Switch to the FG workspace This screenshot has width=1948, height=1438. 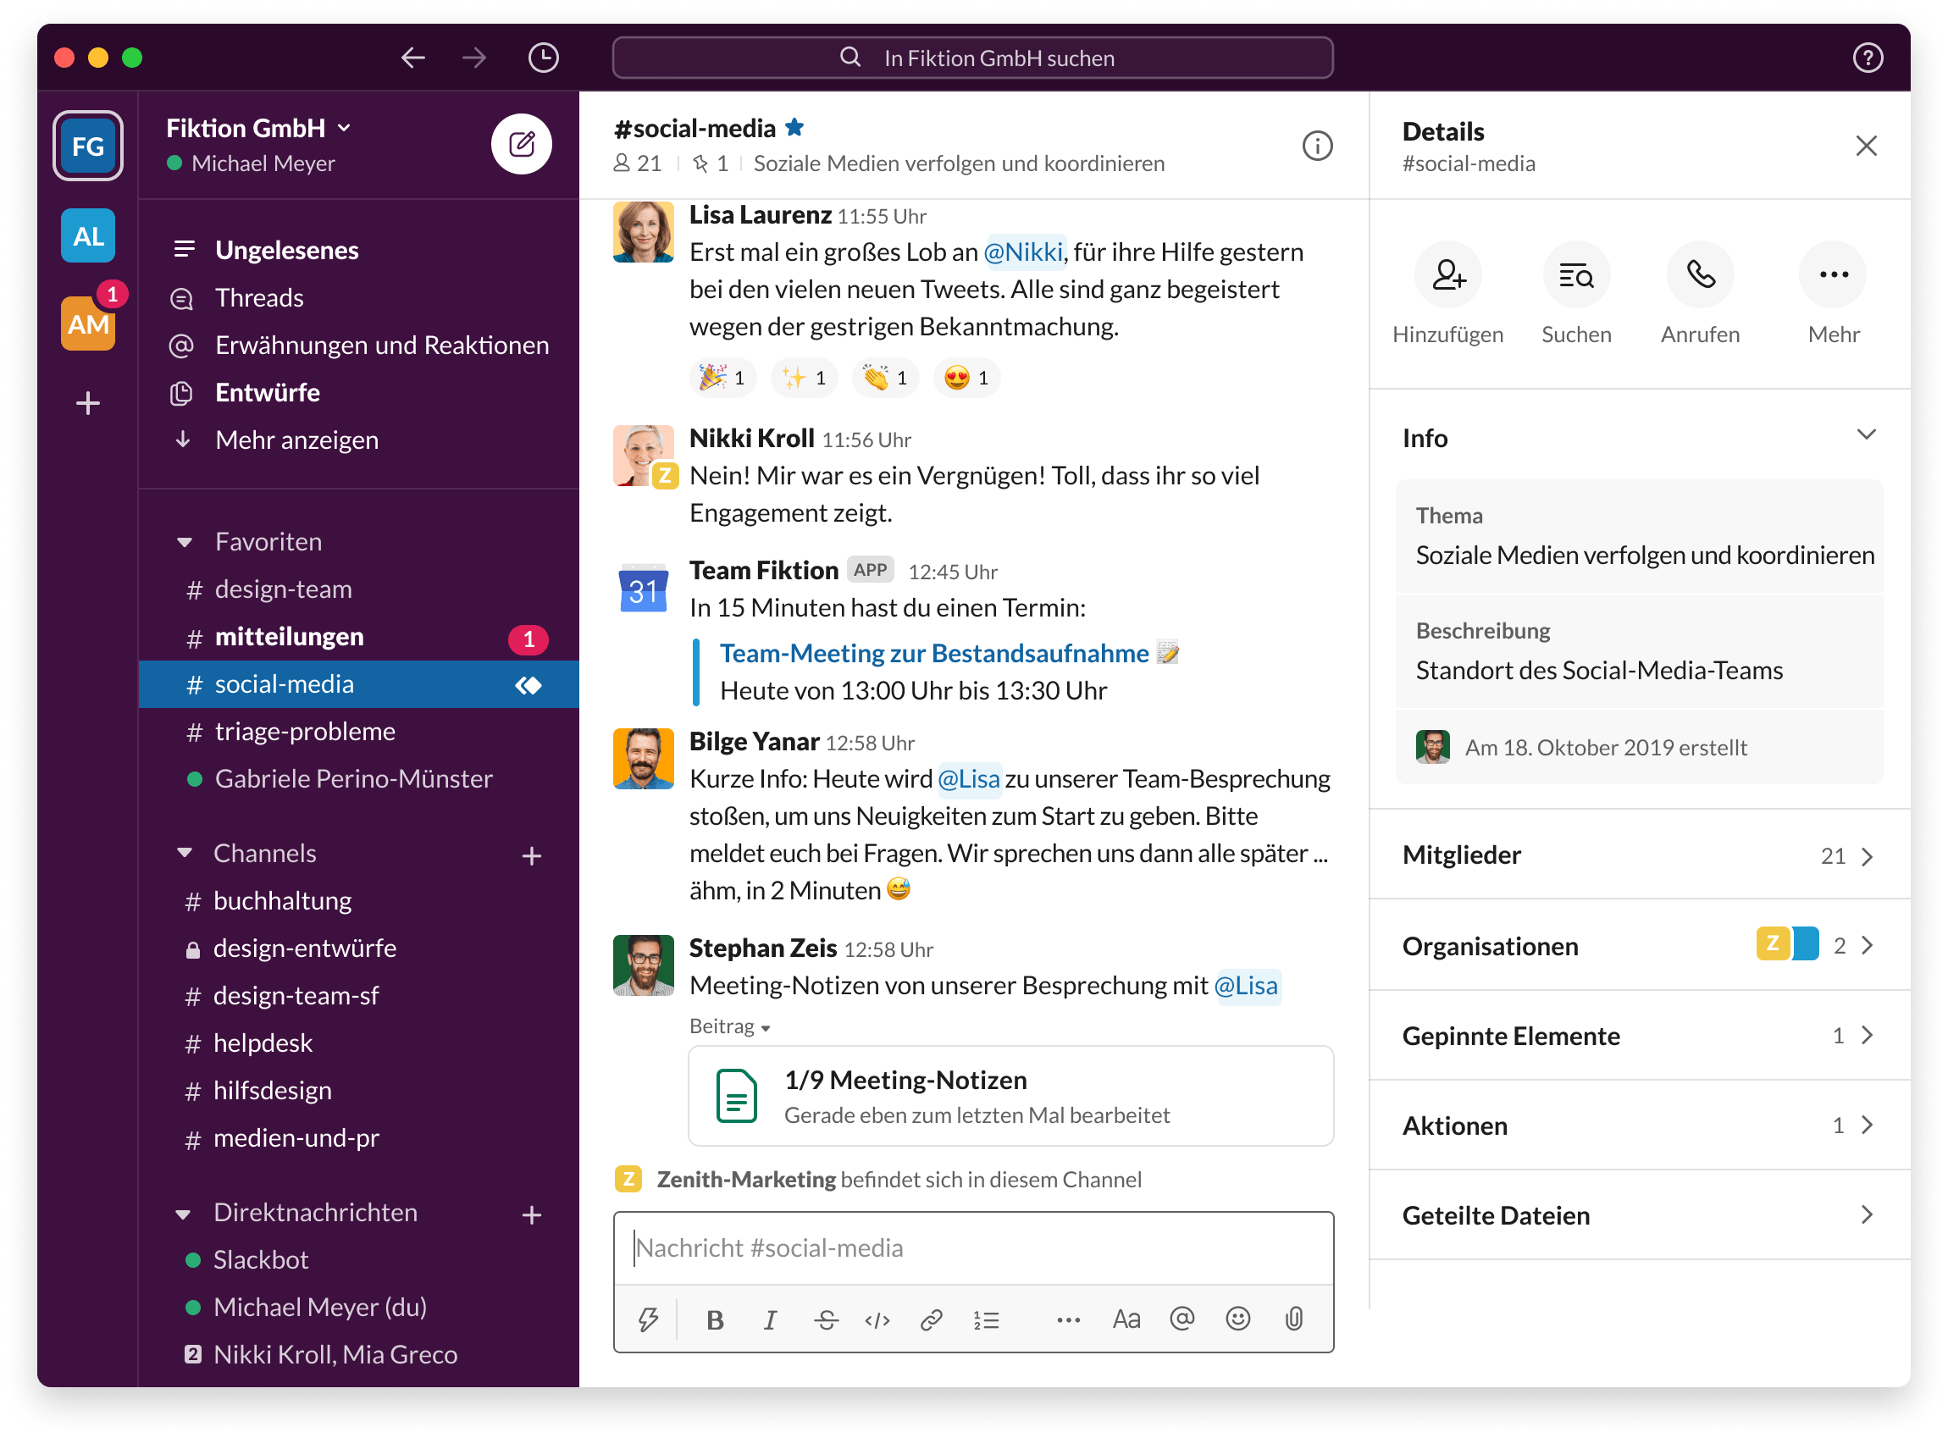coord(88,146)
